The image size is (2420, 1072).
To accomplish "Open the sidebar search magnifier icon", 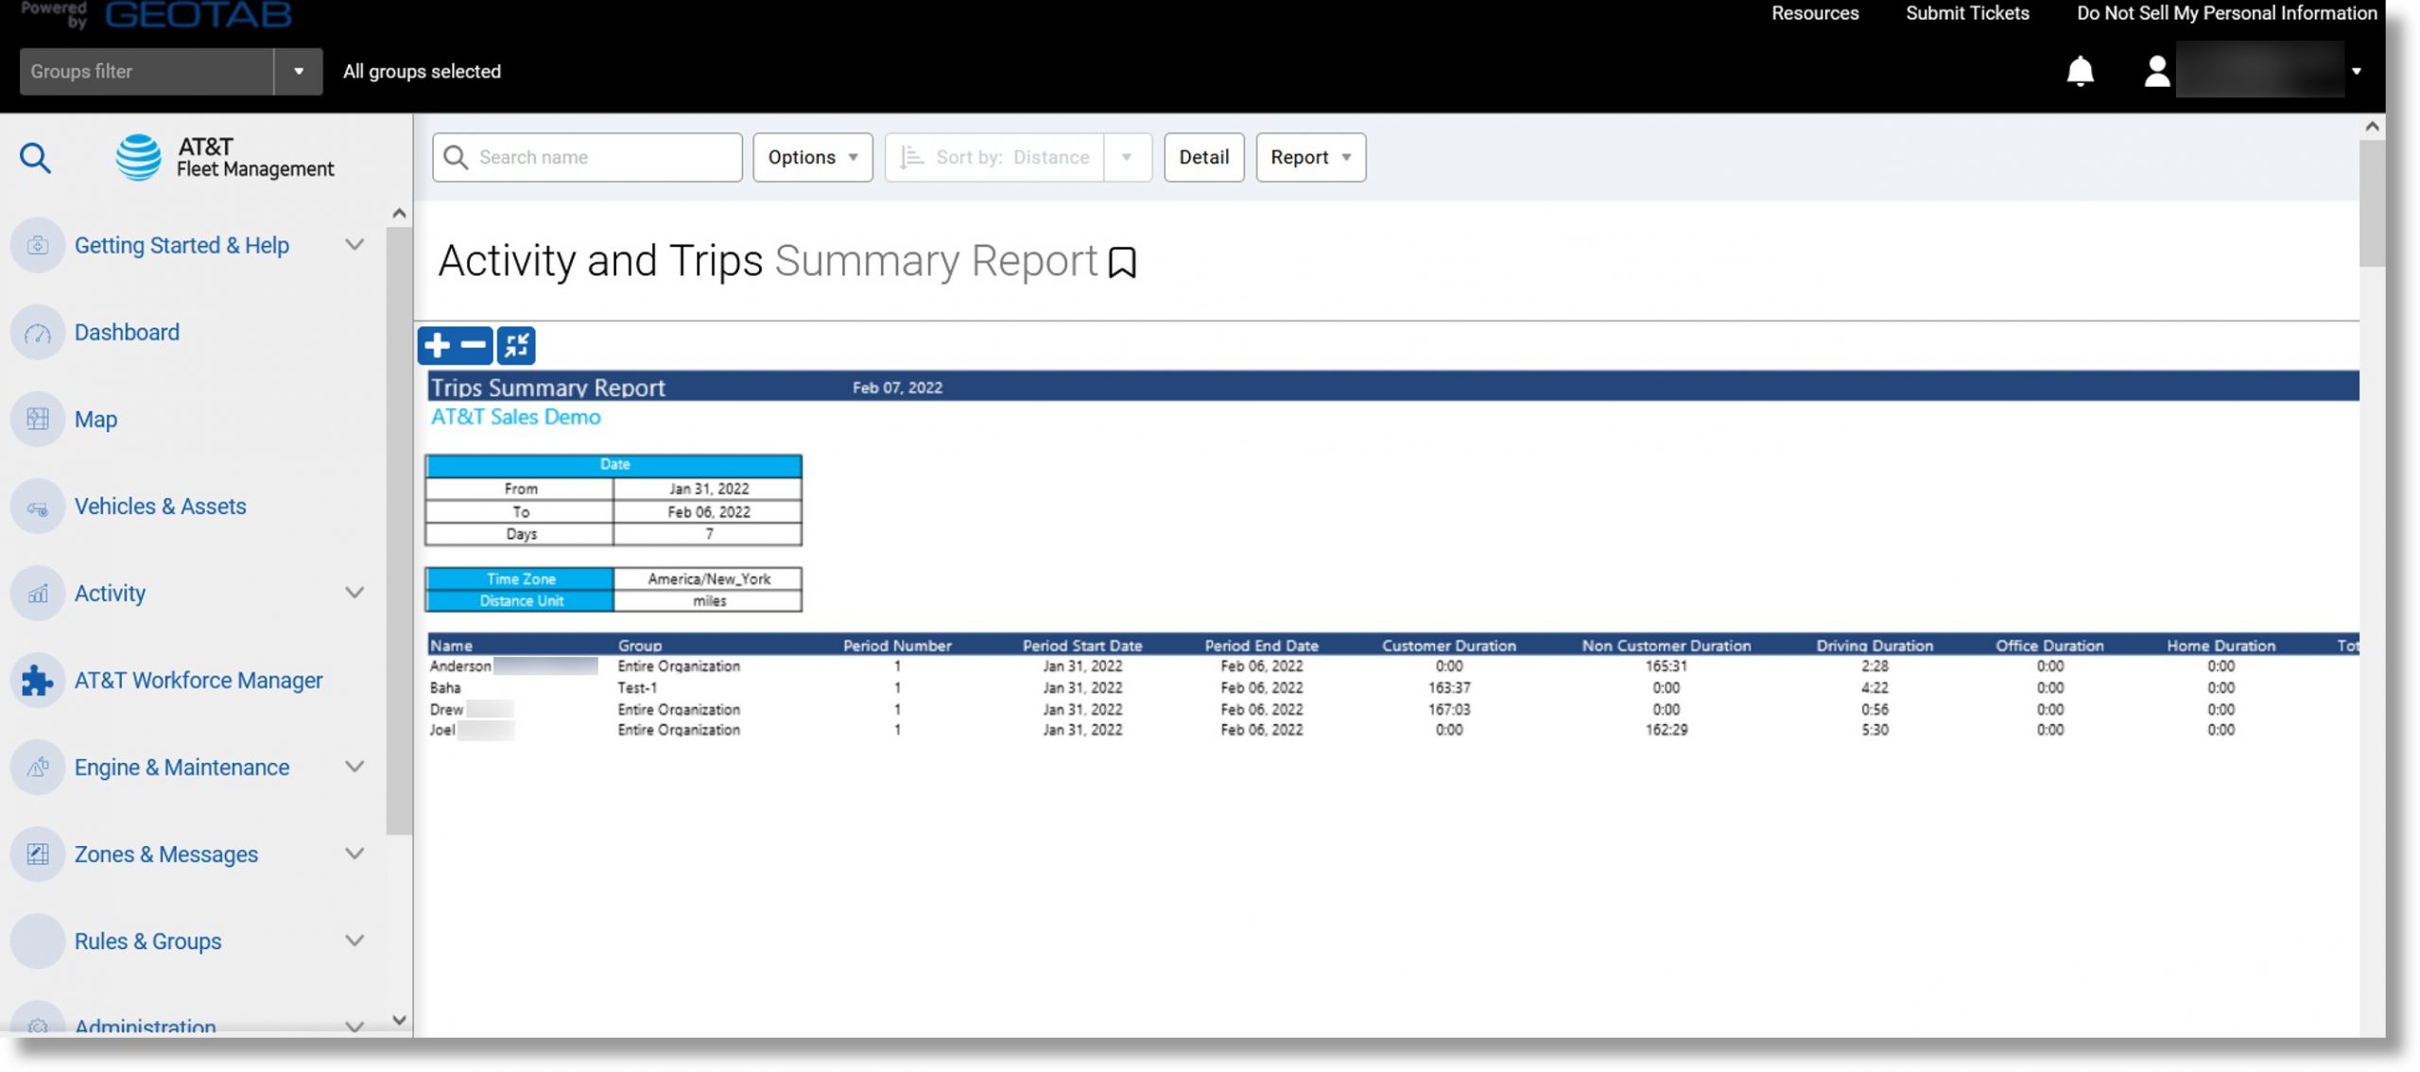I will (x=35, y=157).
